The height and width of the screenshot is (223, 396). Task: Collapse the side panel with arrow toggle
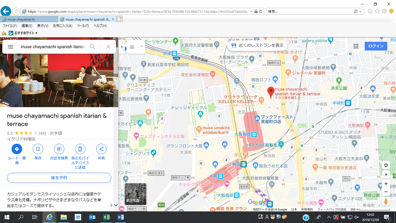(122, 47)
